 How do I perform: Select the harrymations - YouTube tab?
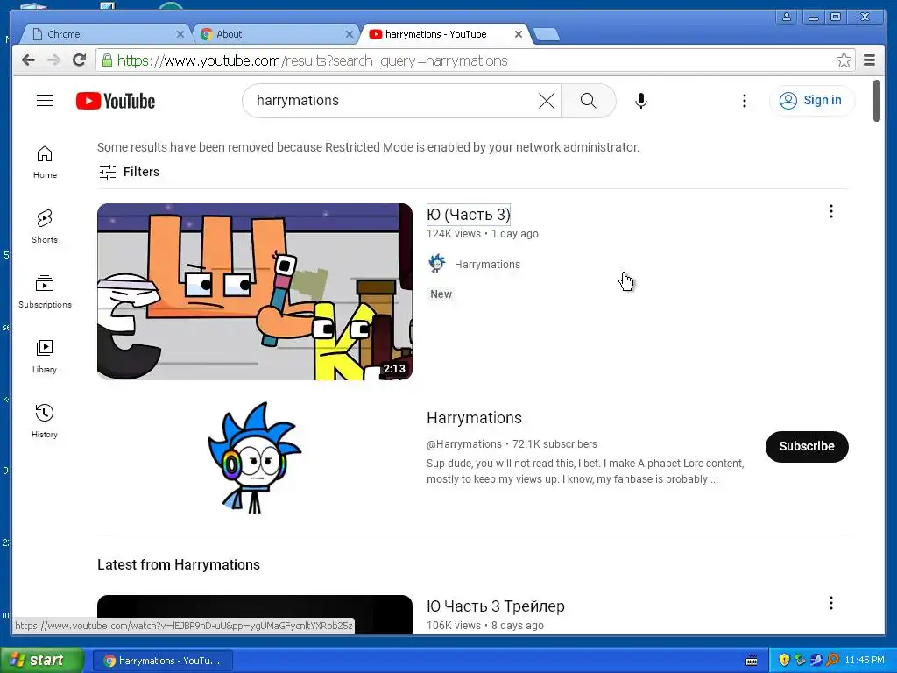click(443, 34)
